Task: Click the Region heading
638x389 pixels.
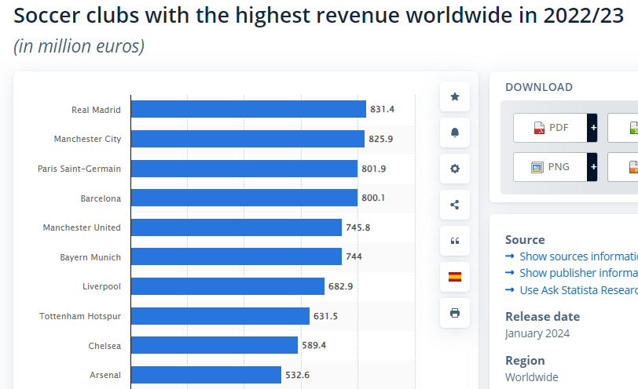Action: pos(525,361)
